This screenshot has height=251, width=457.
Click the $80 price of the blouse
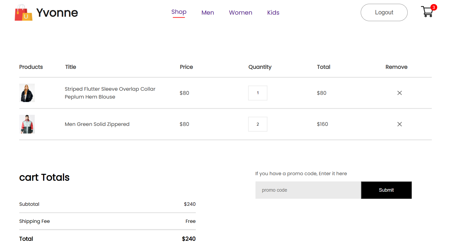(184, 93)
